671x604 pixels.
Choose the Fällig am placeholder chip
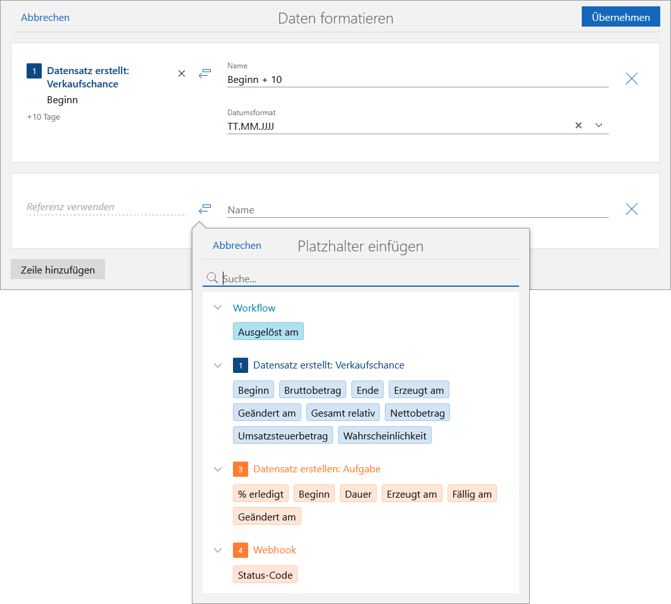[x=472, y=494]
